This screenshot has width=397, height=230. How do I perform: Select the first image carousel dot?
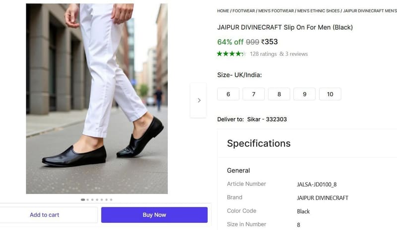(83, 200)
